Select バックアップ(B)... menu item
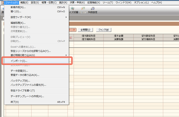 click(x=21, y=81)
